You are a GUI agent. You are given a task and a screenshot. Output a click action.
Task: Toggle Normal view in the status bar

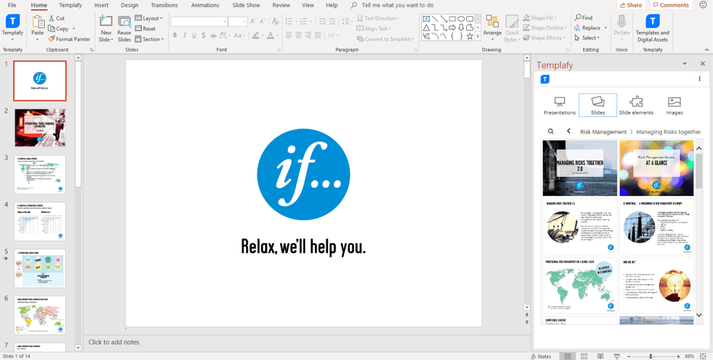pyautogui.click(x=567, y=356)
